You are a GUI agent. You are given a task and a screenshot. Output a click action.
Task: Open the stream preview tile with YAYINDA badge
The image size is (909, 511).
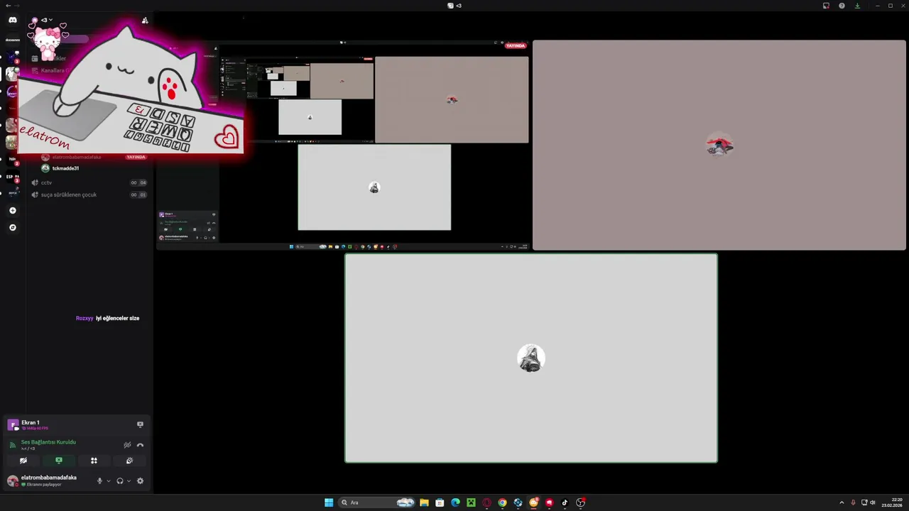[x=343, y=145]
